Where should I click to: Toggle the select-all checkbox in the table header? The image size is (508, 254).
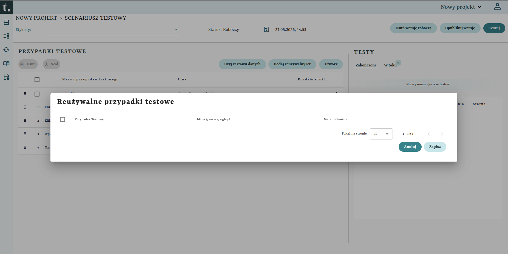point(37,80)
